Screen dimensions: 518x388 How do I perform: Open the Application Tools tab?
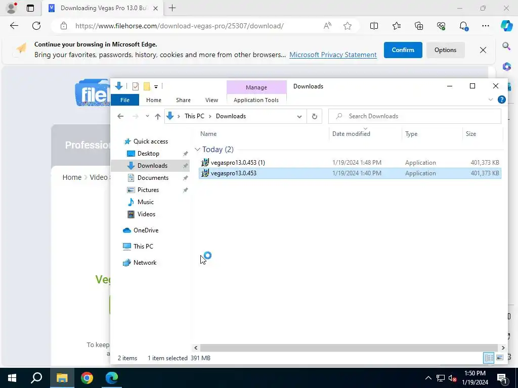tap(256, 100)
